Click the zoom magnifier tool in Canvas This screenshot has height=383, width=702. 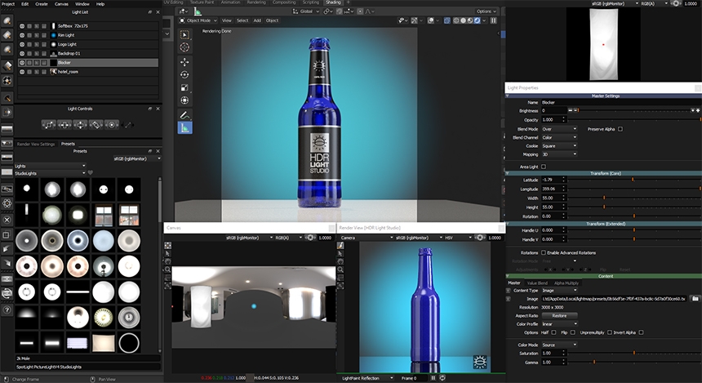[x=167, y=269]
